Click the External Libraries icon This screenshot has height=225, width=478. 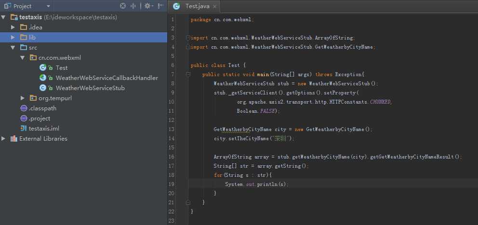[13, 139]
